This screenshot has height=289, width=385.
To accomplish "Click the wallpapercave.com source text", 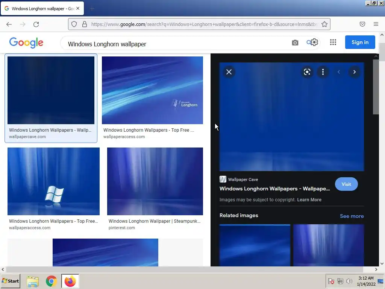I will [27, 137].
